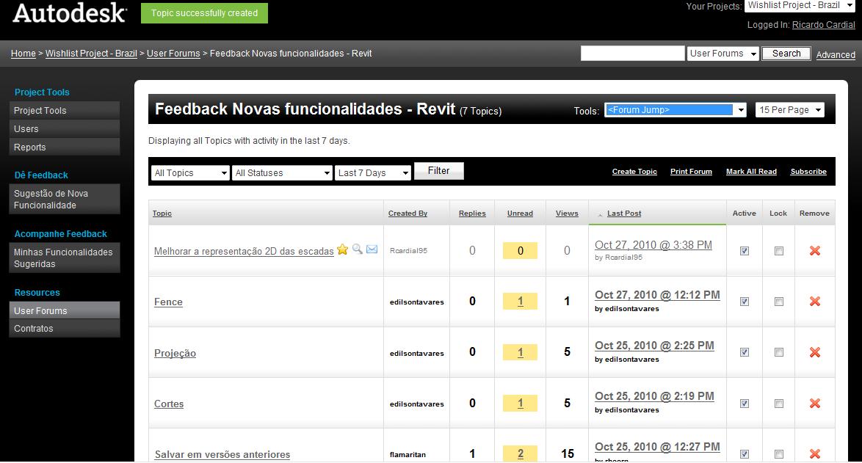
Task: Open Project Tools in the sidebar
Action: tap(65, 110)
